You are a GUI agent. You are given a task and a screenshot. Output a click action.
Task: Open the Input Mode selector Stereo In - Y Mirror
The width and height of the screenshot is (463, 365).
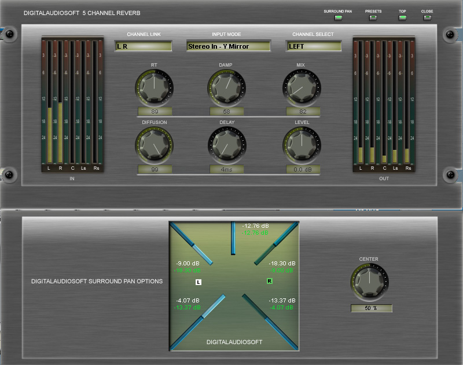click(x=229, y=46)
